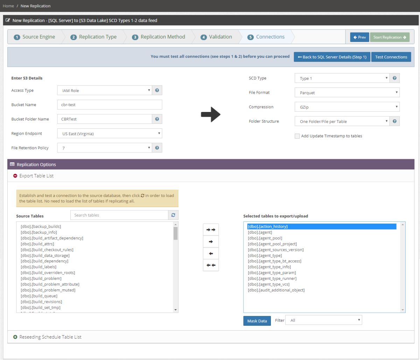This screenshot has width=420, height=360.
Task: Select [dbo].[agent_sources_version] in selected tables
Action: 275,249
